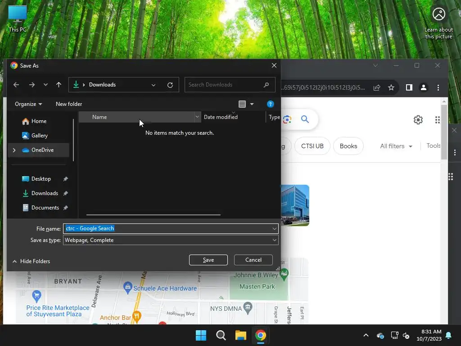This screenshot has width=461, height=346.
Task: Go forward using the Save As forward arrow
Action: pos(32,85)
